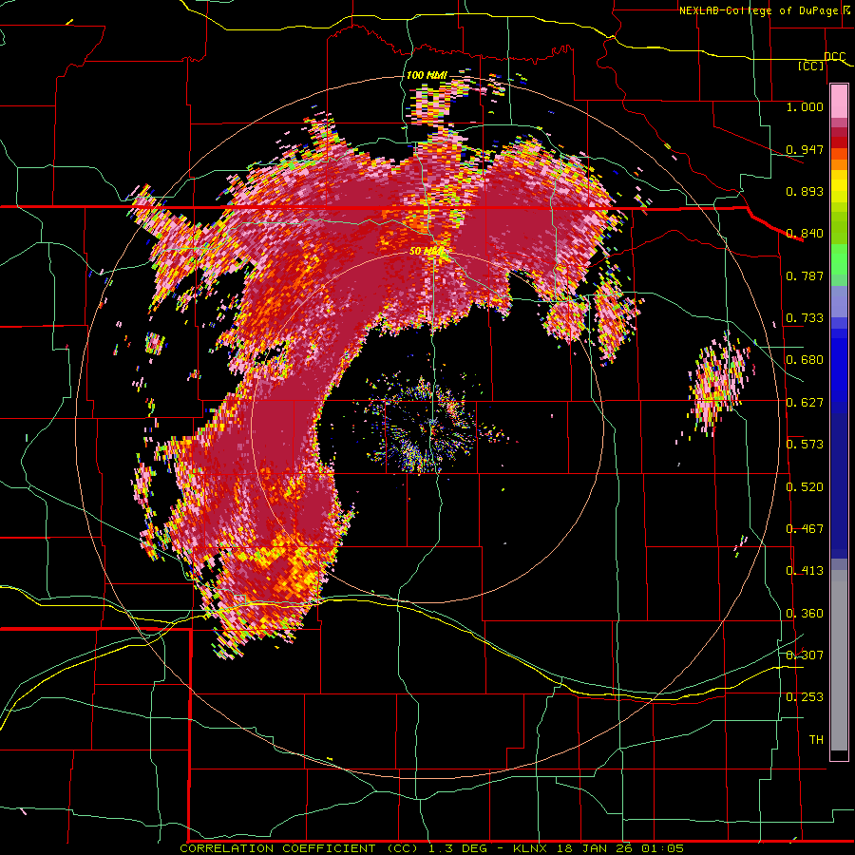This screenshot has height=855, width=855.
Task: Click the 0.947 legend value
Action: point(805,149)
